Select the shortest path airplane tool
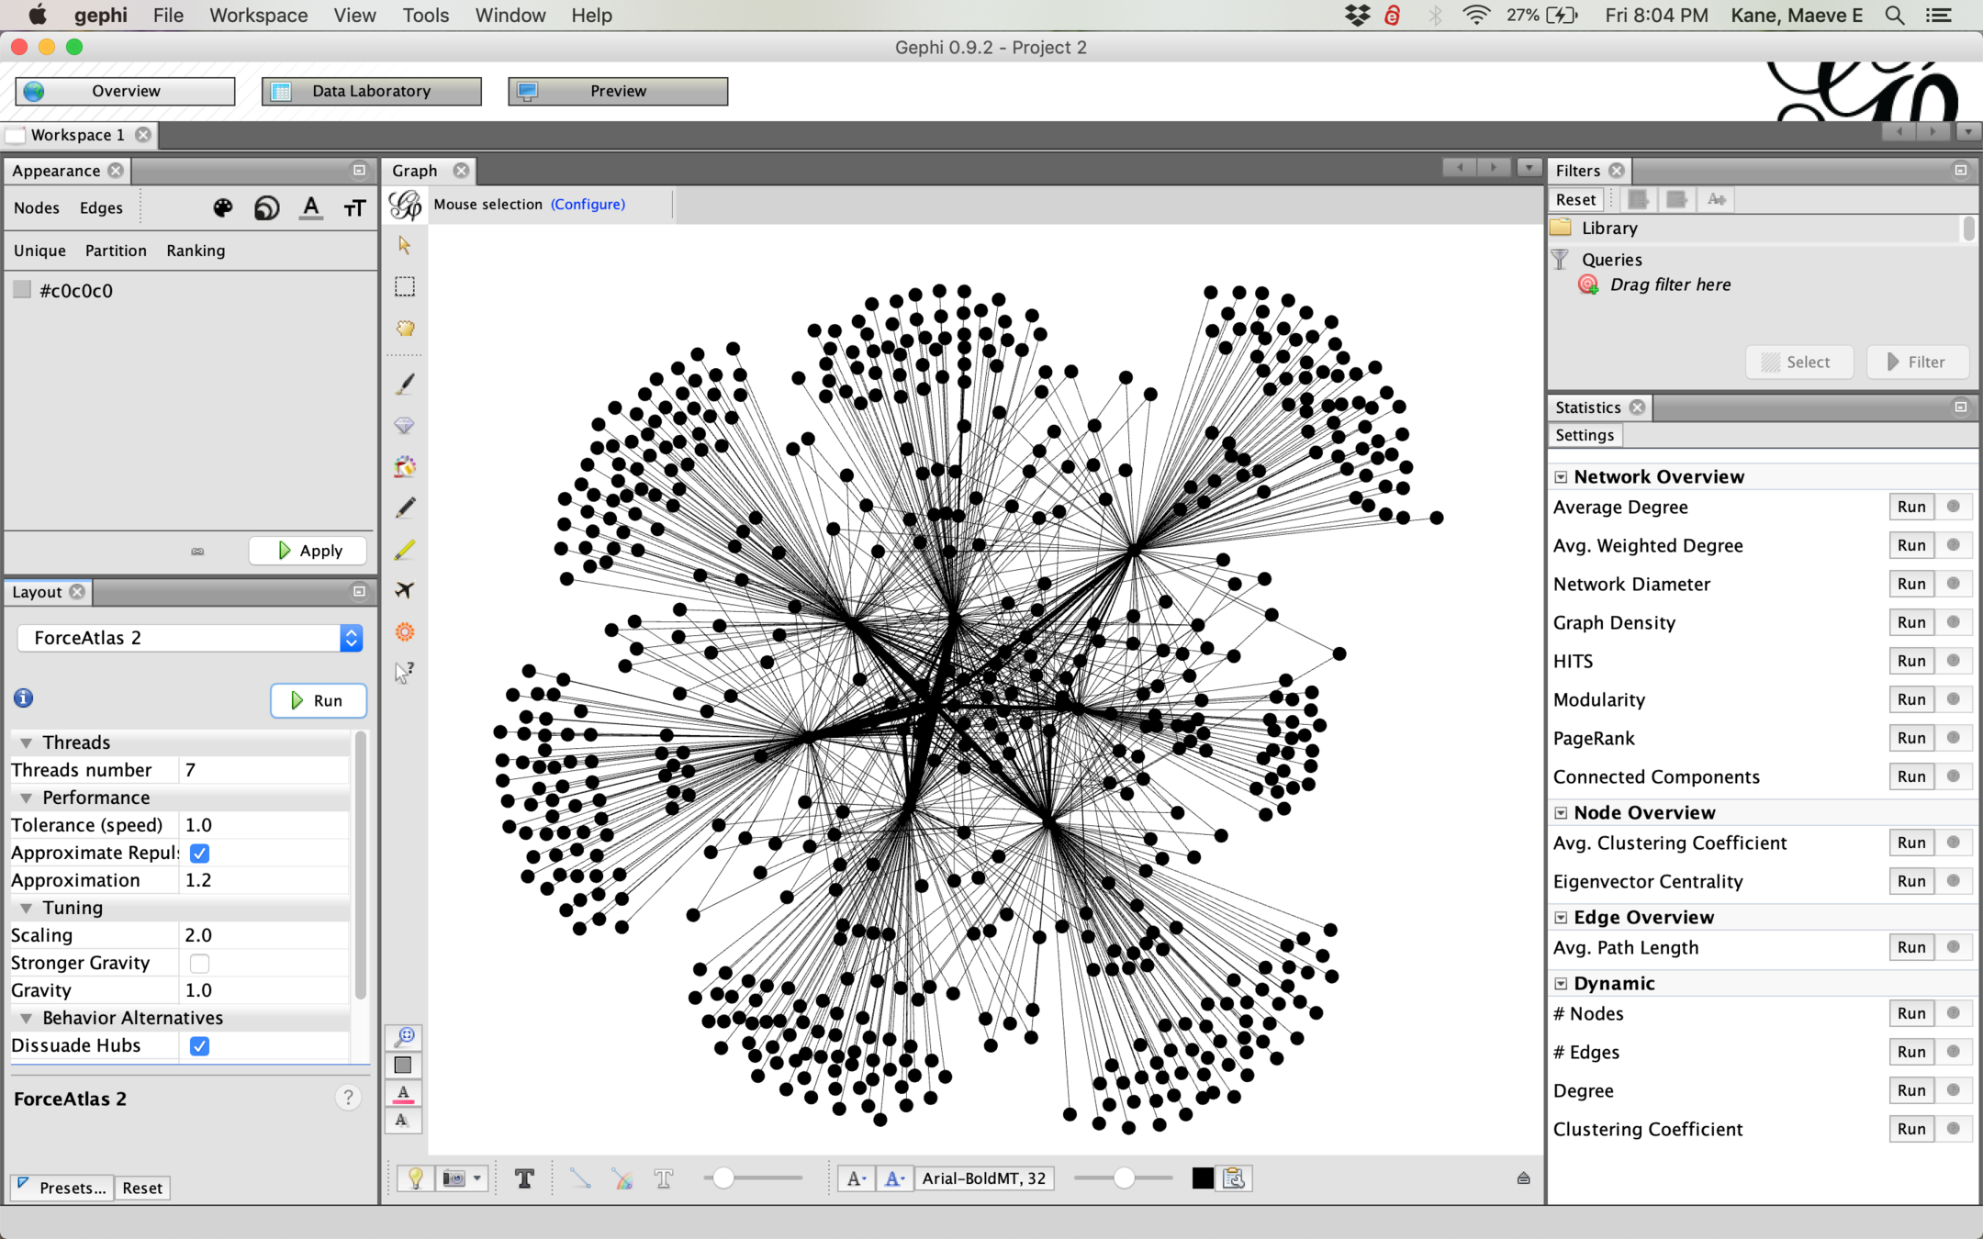The height and width of the screenshot is (1239, 1983). pos(404,590)
